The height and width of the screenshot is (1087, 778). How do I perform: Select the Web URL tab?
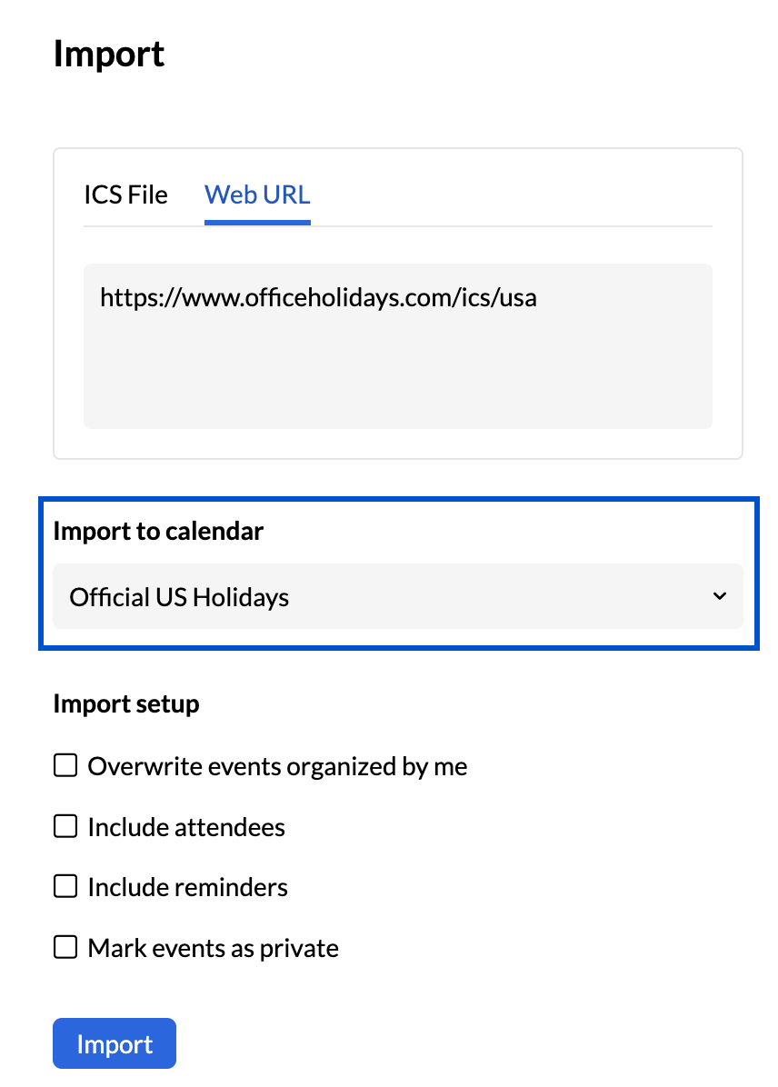tap(257, 194)
